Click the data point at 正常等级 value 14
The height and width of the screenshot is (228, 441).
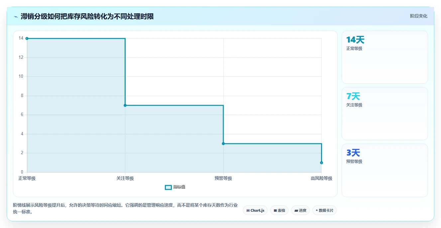[x=27, y=39]
